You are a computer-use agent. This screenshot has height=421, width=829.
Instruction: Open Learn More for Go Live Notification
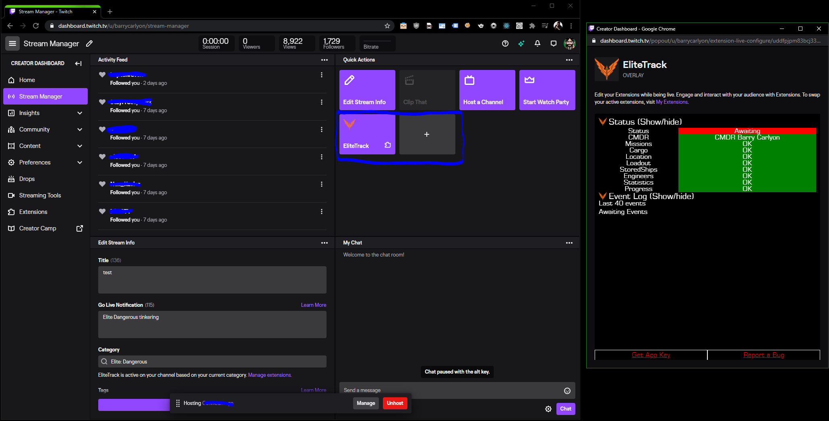[314, 305]
